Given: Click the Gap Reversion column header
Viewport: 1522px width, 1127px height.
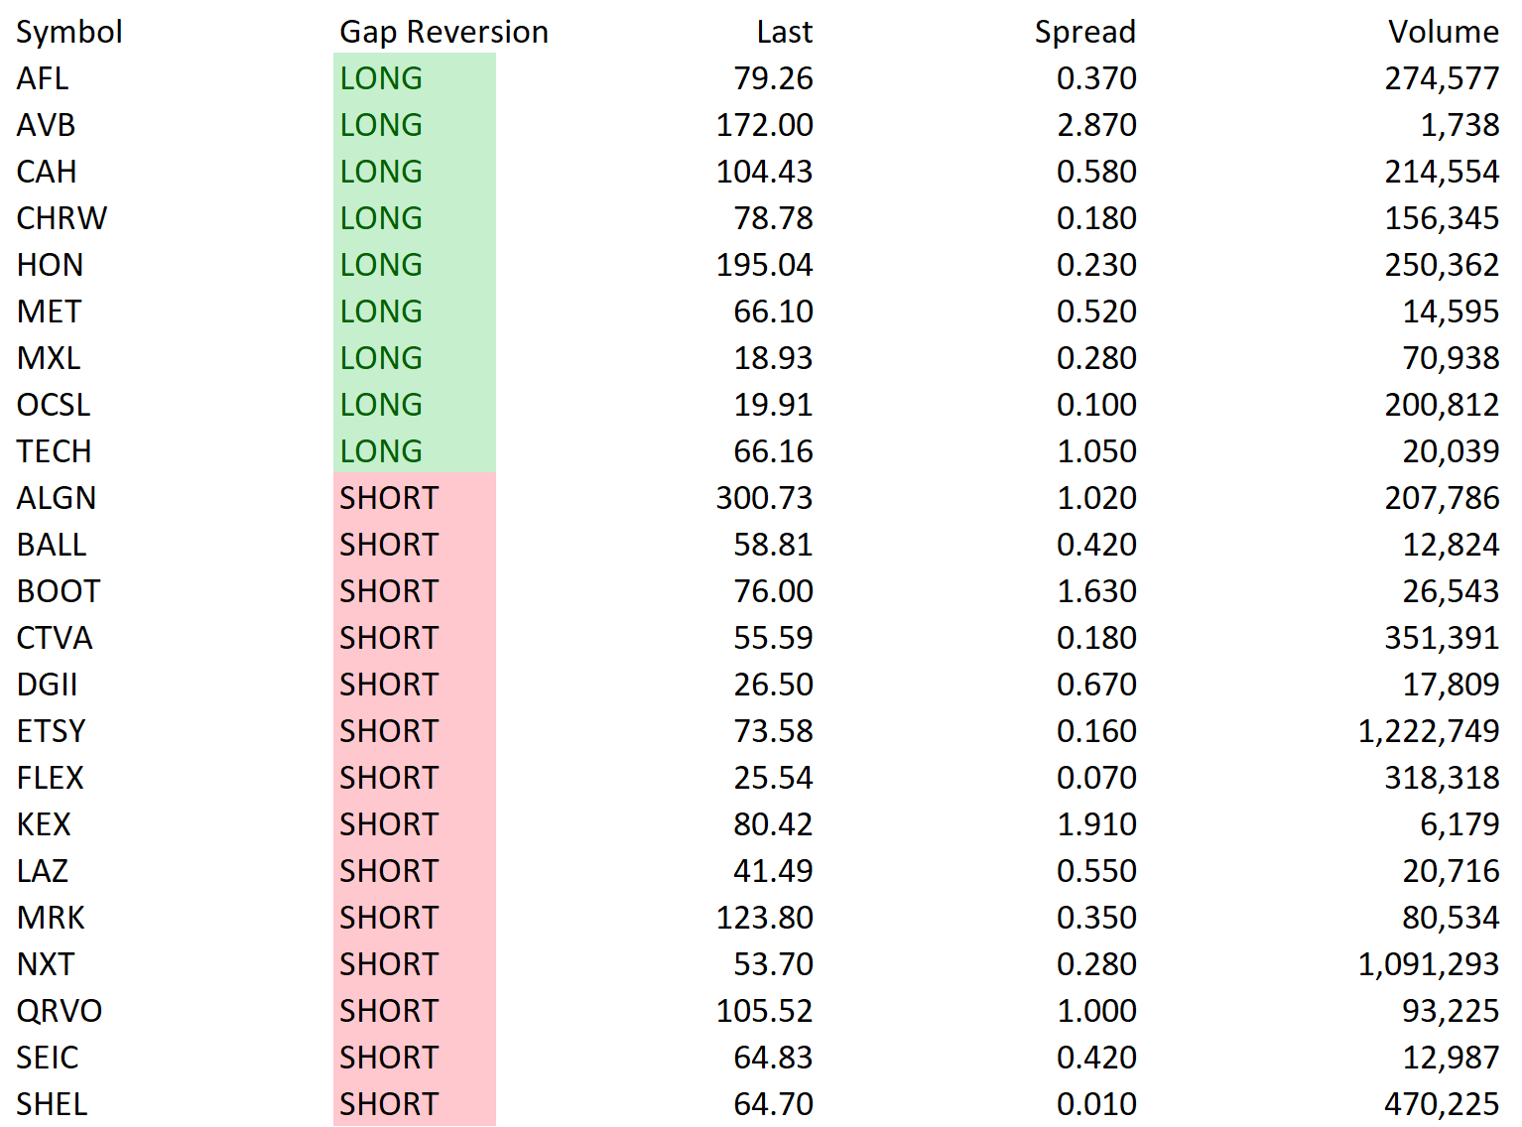Looking at the screenshot, I should 444,32.
